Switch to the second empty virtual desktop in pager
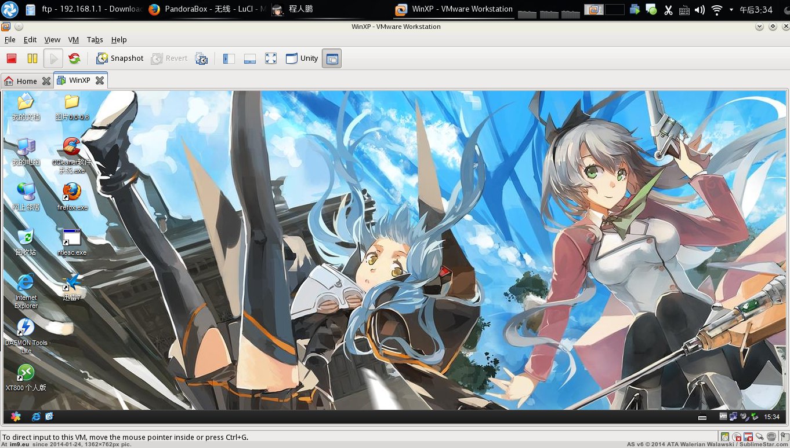 click(614, 9)
